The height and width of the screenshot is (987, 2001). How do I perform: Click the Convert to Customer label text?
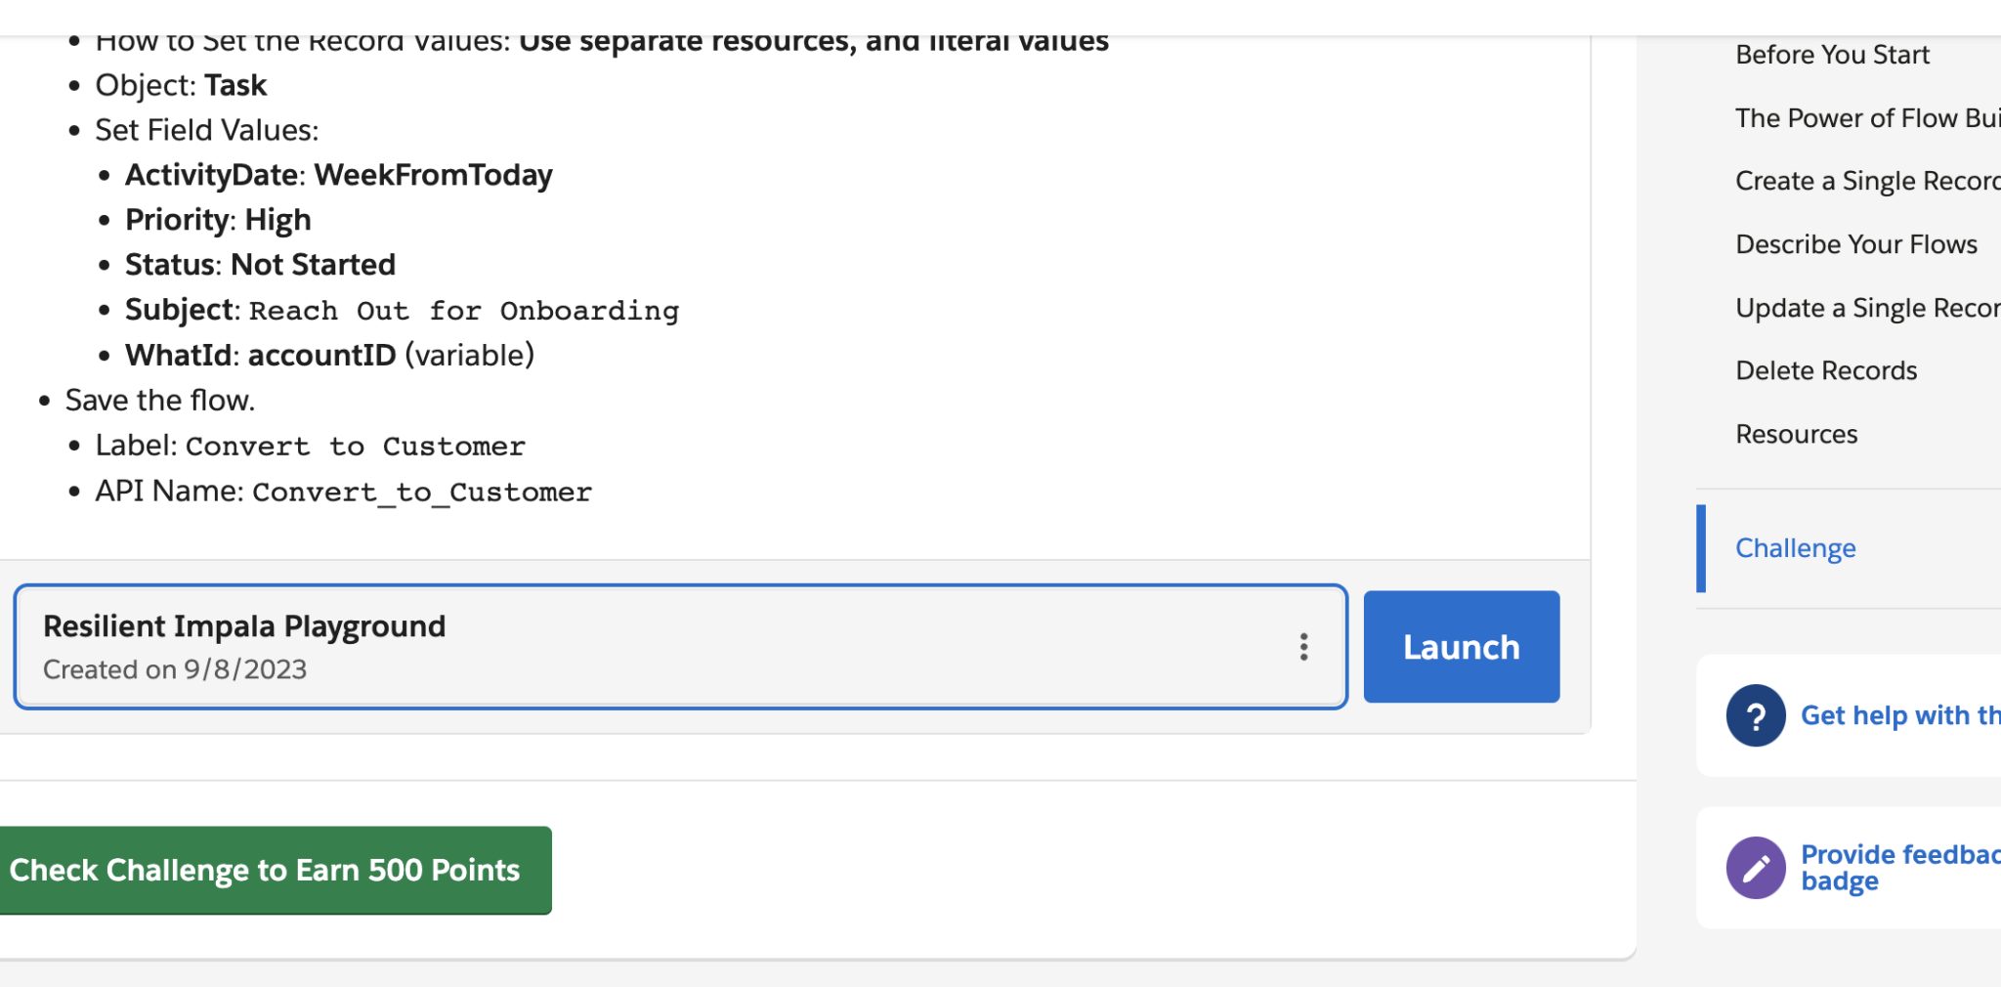pos(356,447)
